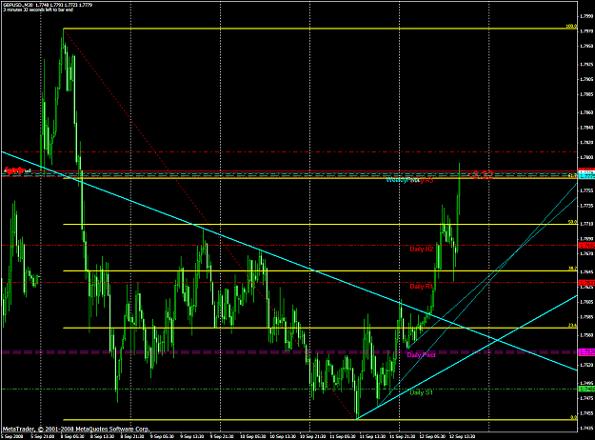This screenshot has width=595, height=440.
Task: Click the 1.7755 value on price axis
Action: pos(586,190)
